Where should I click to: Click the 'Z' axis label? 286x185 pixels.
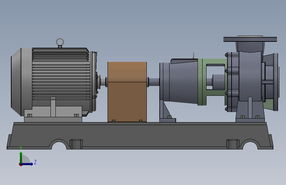point(35,162)
